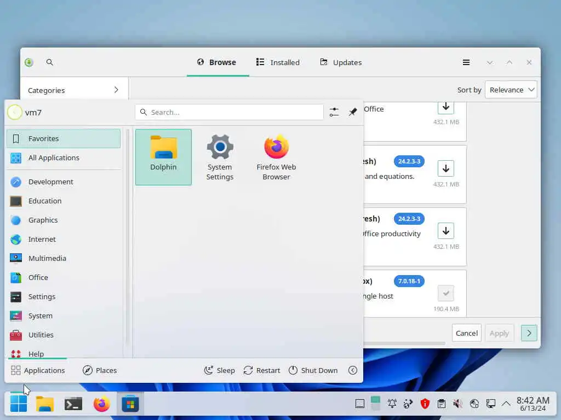Open notifications bell in tray
561x420 pixels.
tap(392, 404)
